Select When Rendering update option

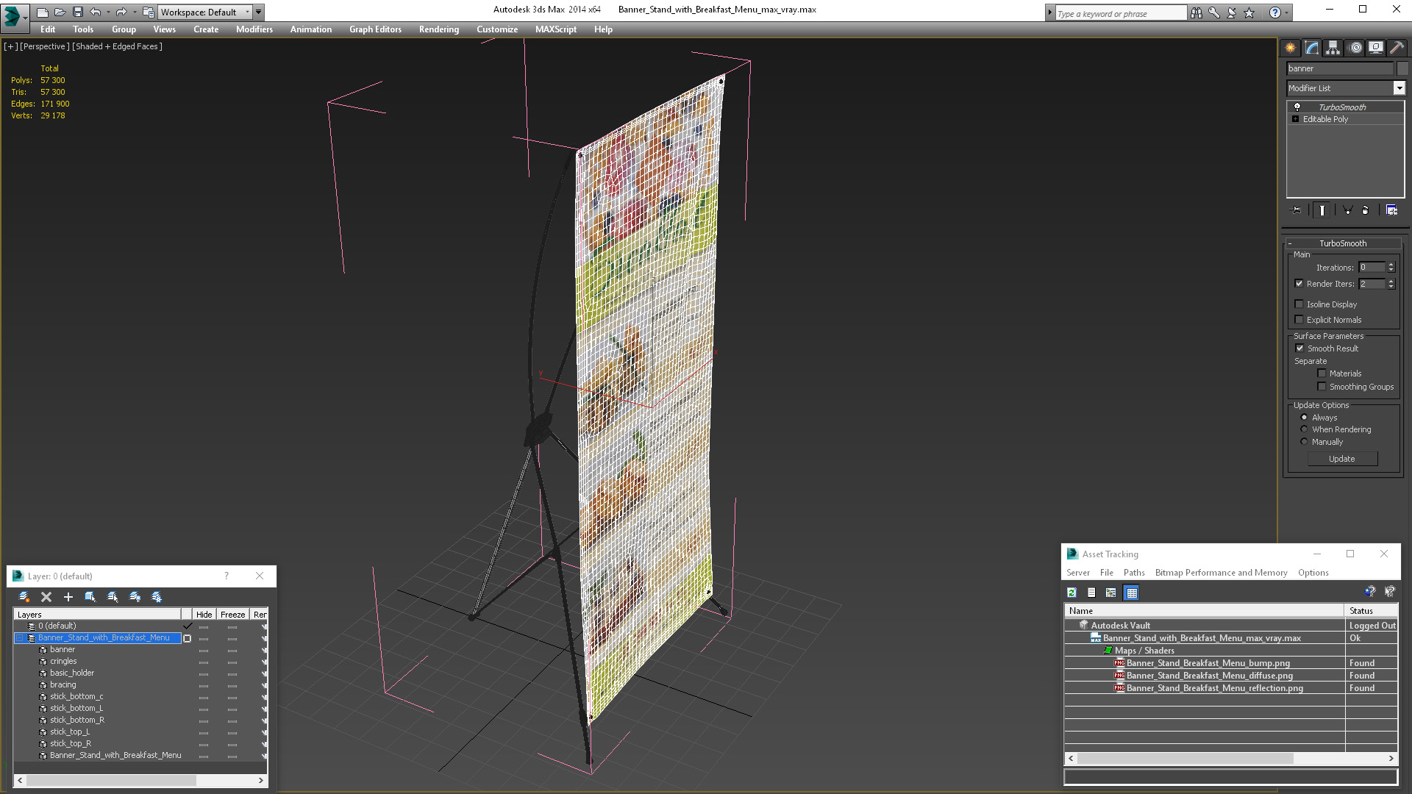click(x=1304, y=429)
